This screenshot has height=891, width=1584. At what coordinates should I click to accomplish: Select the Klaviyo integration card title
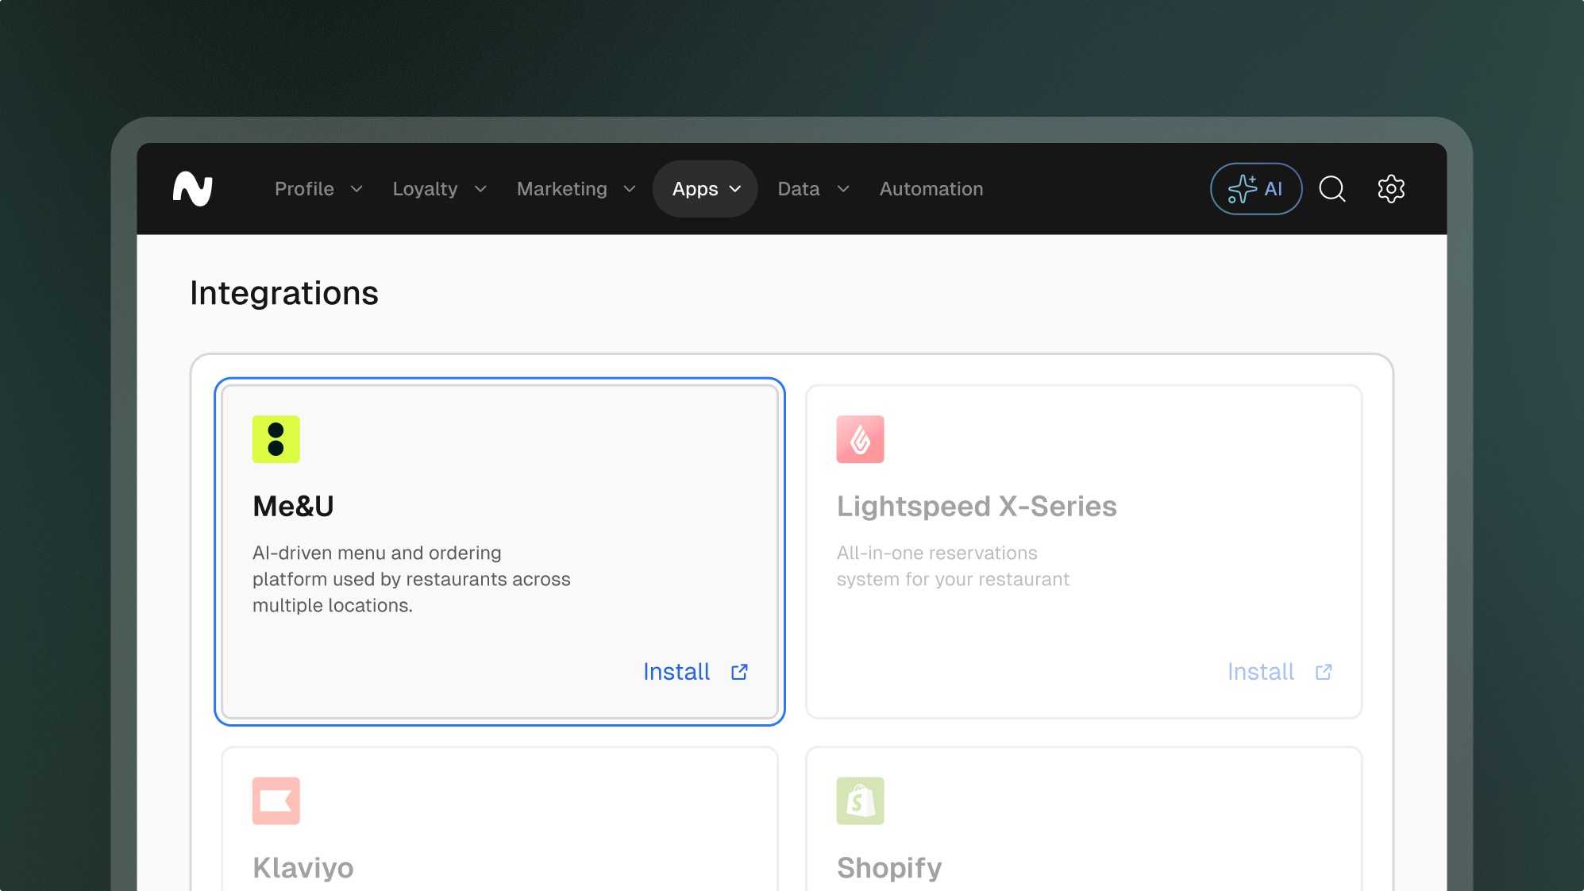click(303, 867)
